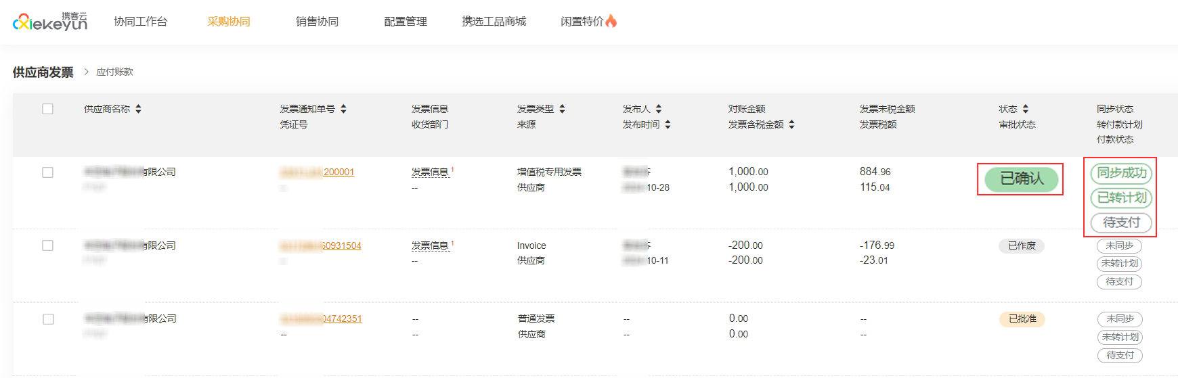Sort by 发票通知单号 column arrows
Image resolution: width=1178 pixels, height=378 pixels.
(x=343, y=109)
